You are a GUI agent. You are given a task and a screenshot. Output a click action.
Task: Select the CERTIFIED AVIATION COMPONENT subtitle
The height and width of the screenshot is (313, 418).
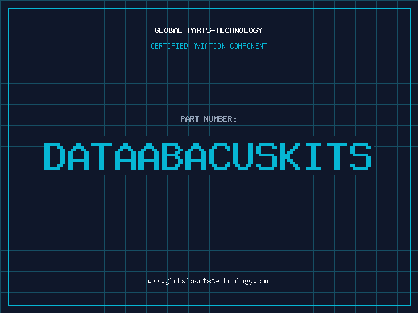[208, 46]
